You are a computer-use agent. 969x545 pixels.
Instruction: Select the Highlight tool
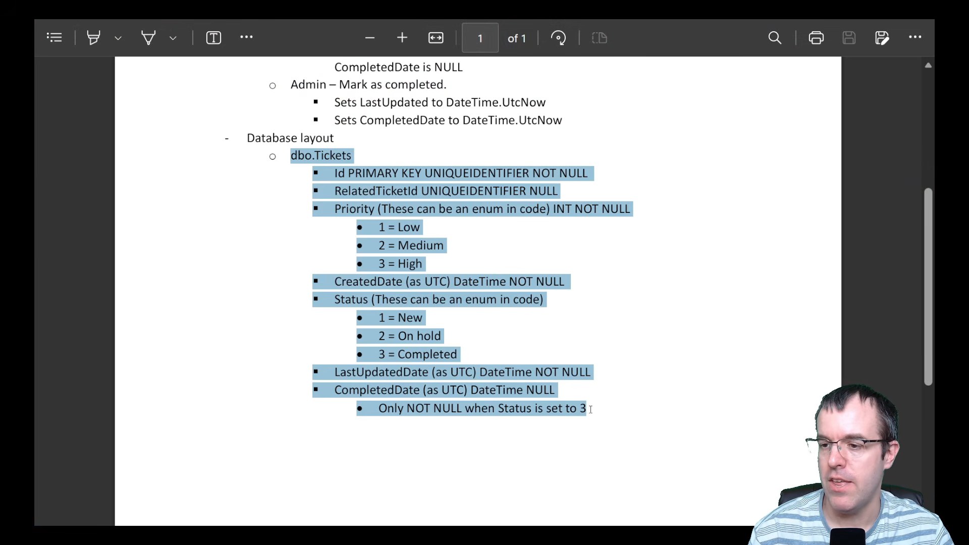click(x=93, y=38)
